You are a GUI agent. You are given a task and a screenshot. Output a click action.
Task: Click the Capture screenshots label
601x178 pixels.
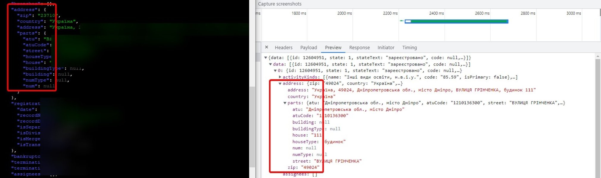pyautogui.click(x=280, y=4)
